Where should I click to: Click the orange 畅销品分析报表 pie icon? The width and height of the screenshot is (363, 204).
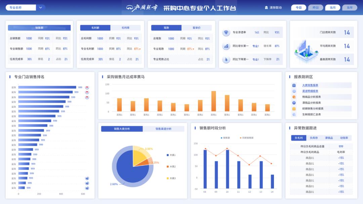click(293, 97)
